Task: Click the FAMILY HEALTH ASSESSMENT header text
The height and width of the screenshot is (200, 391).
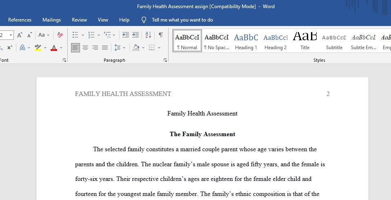Action: tap(123, 94)
